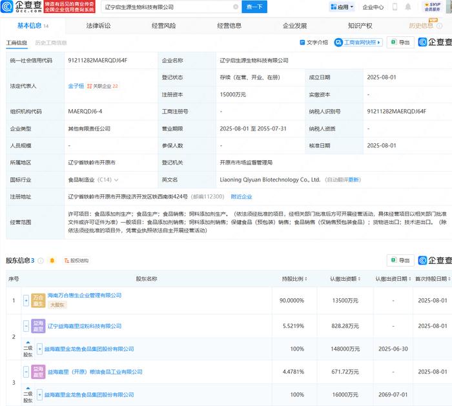
Task: Click the 文字介绍 icon button
Action: coord(314,43)
